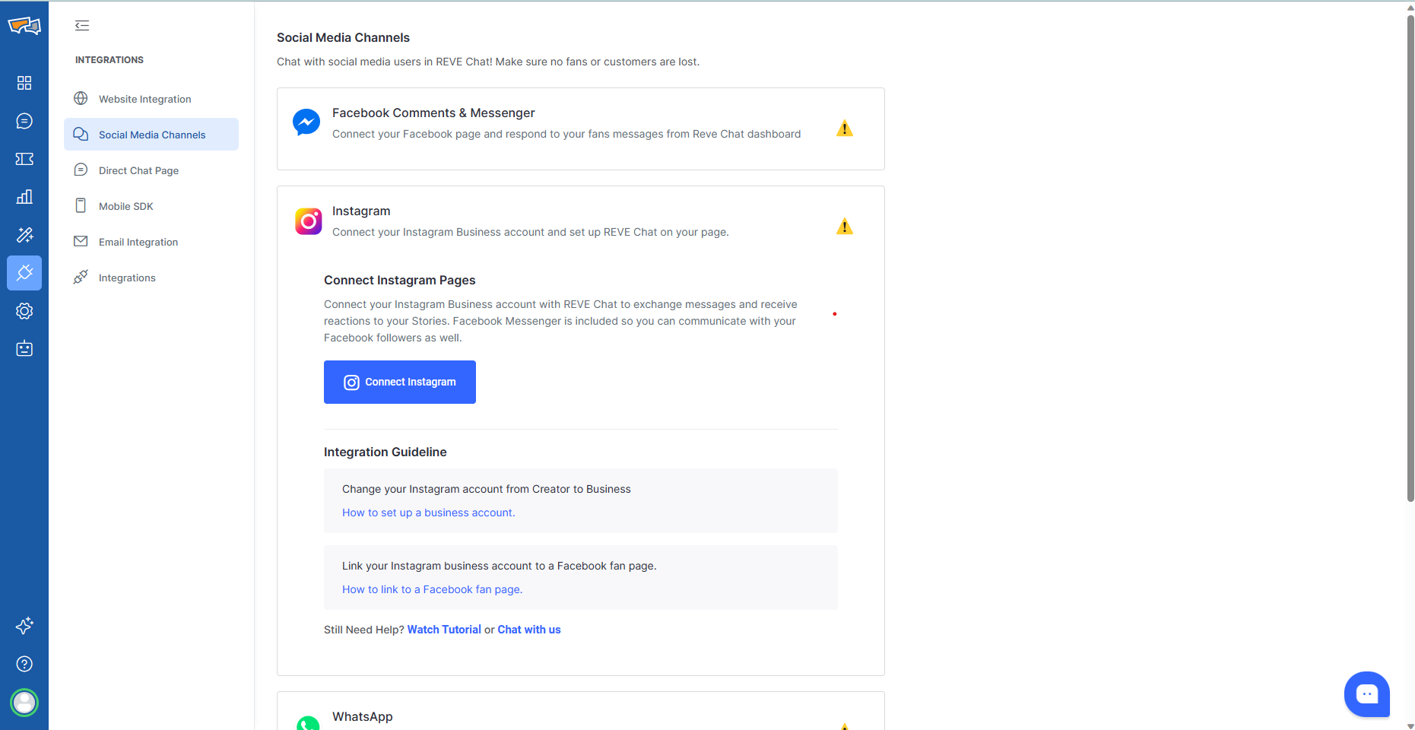Click the page vertical scrollbar

1410,259
